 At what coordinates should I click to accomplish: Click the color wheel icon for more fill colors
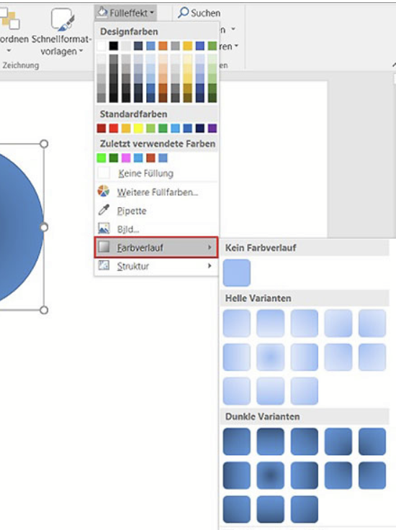click(104, 191)
